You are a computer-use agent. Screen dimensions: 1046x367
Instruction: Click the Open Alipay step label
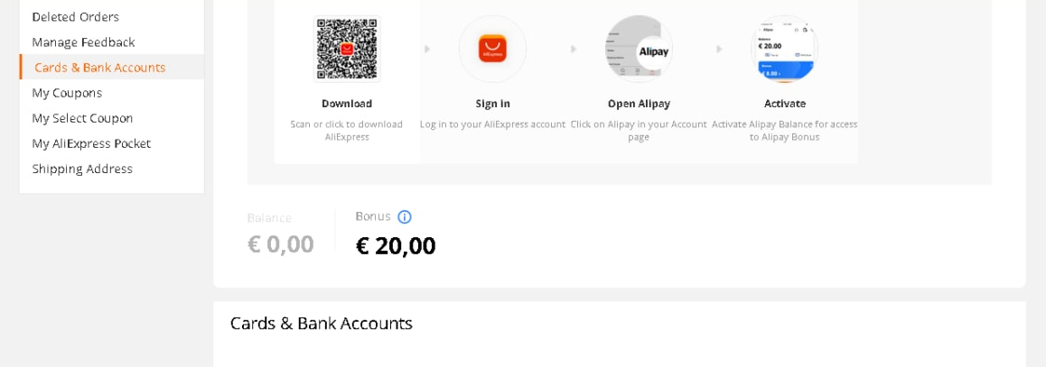pos(640,104)
